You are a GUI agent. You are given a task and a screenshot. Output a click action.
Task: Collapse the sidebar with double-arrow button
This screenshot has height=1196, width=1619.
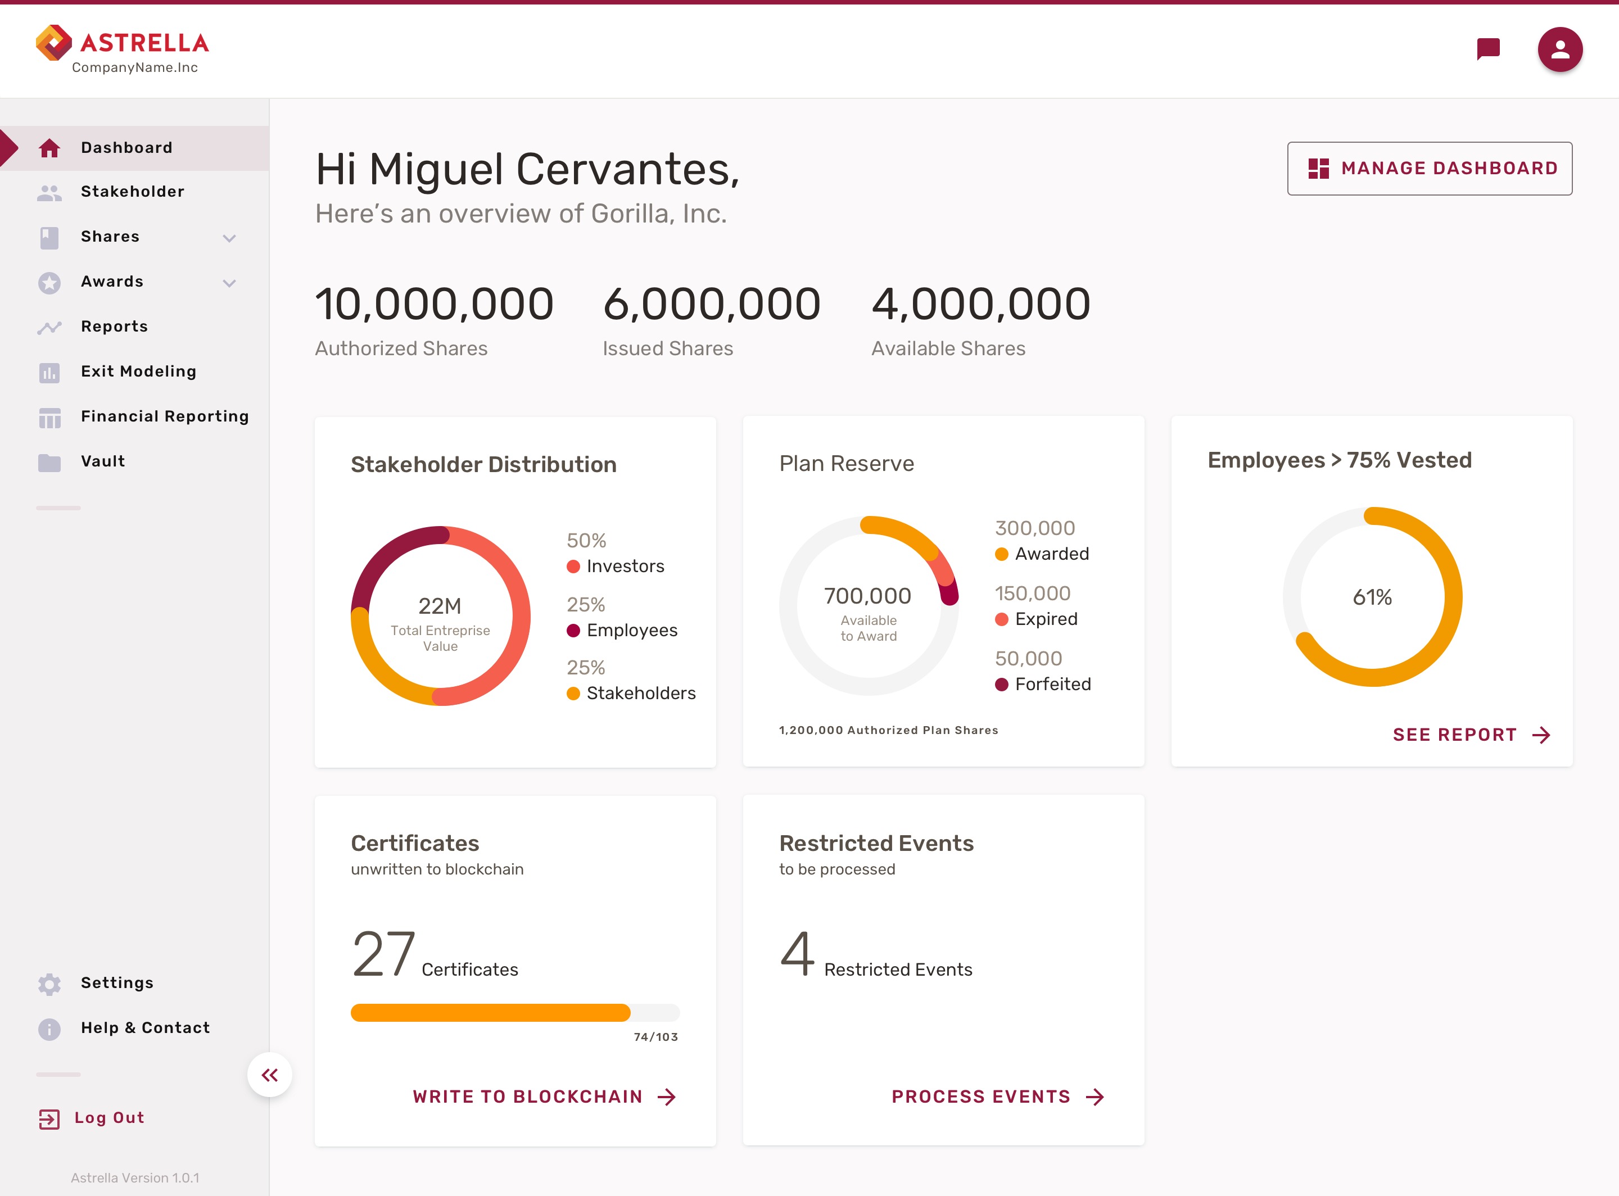[x=269, y=1075]
